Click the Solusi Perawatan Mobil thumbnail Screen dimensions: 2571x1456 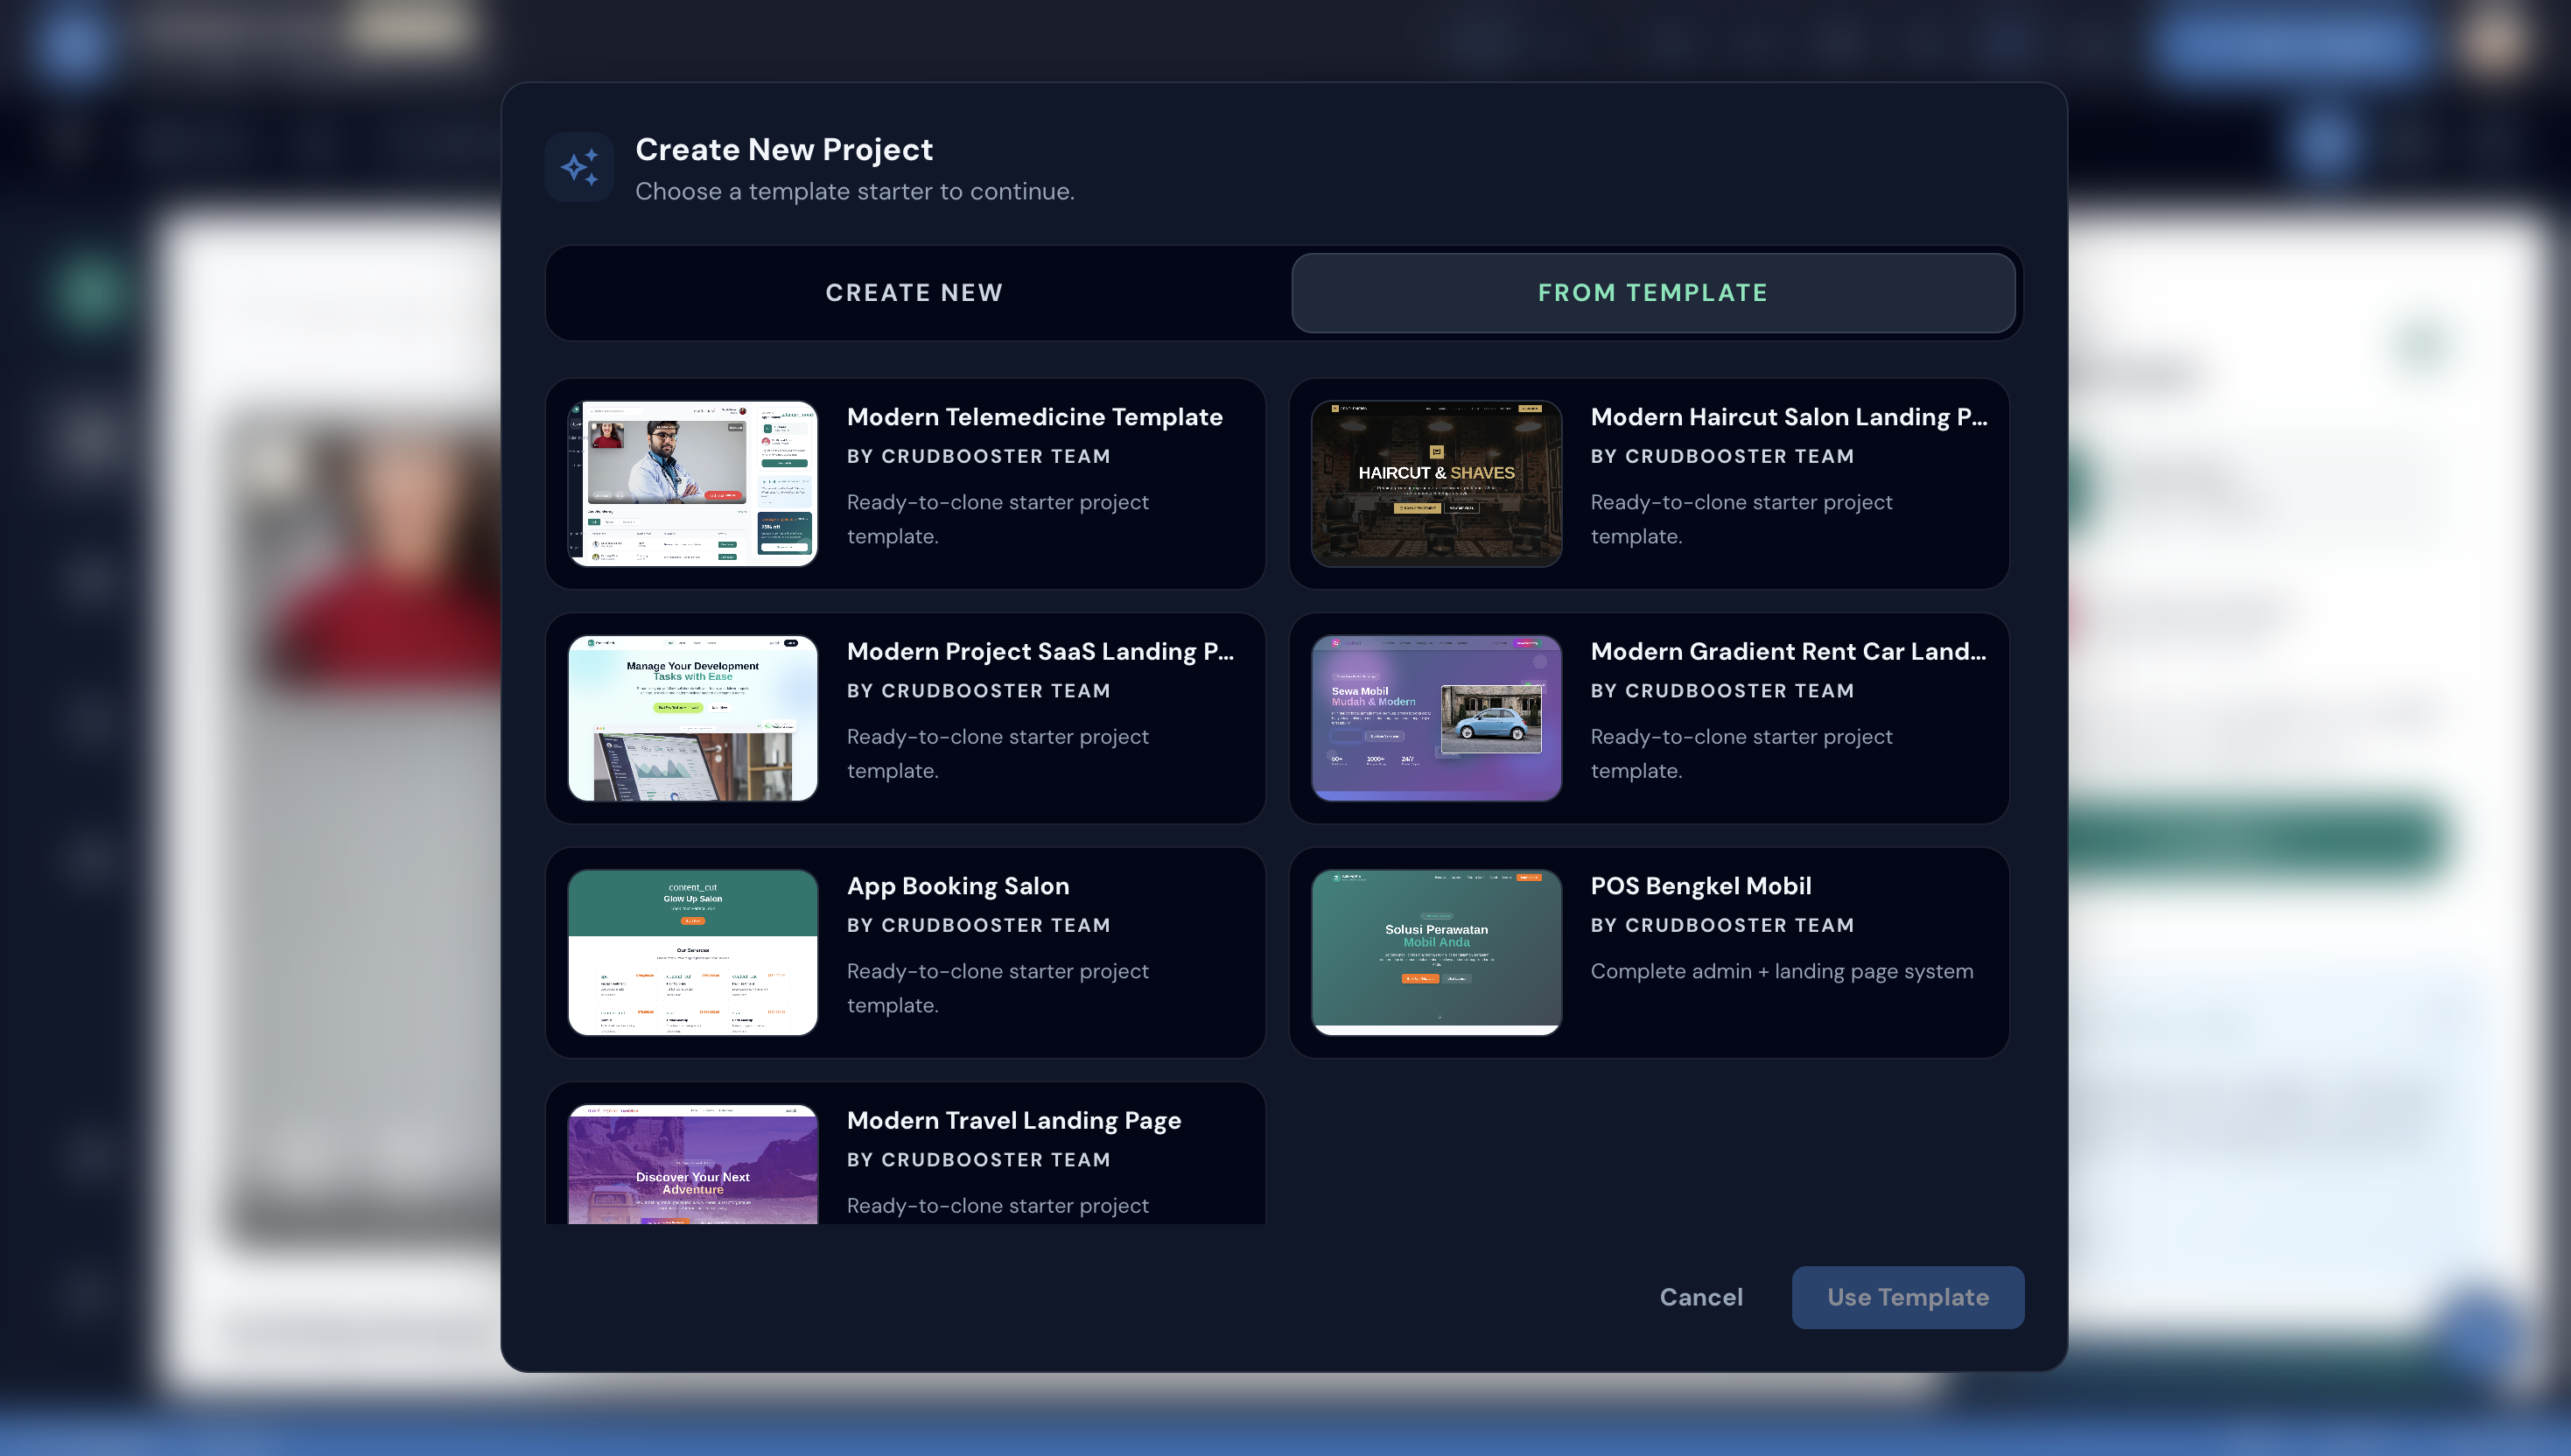(x=1437, y=952)
